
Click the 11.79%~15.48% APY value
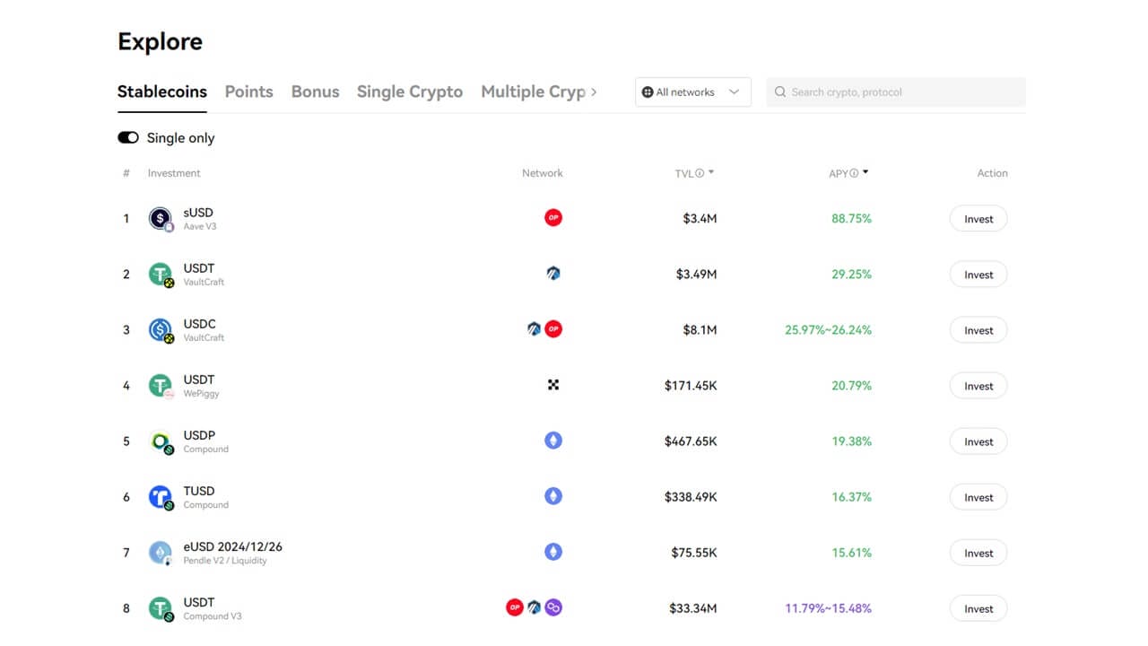tap(828, 607)
